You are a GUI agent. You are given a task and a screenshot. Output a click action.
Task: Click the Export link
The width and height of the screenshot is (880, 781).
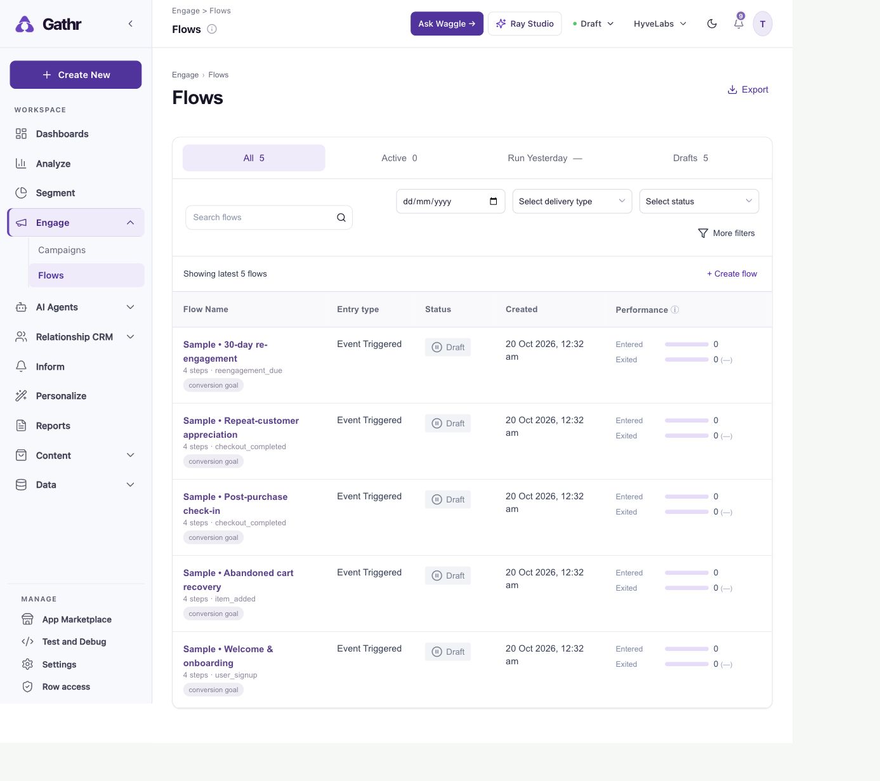coord(747,89)
